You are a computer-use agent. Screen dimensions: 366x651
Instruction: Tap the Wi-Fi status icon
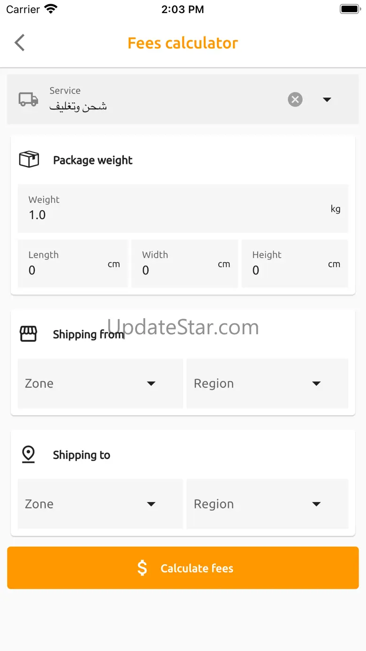point(51,9)
